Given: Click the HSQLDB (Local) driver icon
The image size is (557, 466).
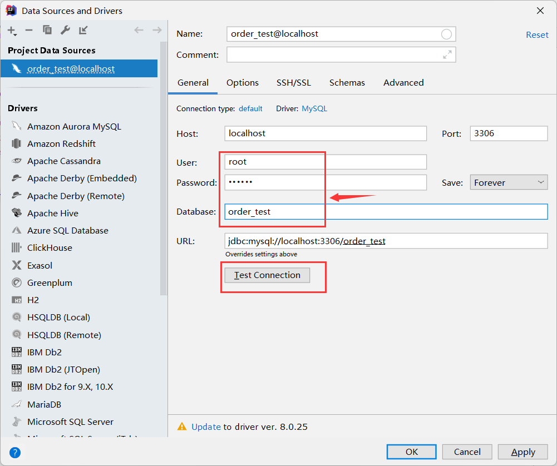Looking at the screenshot, I should (16, 317).
